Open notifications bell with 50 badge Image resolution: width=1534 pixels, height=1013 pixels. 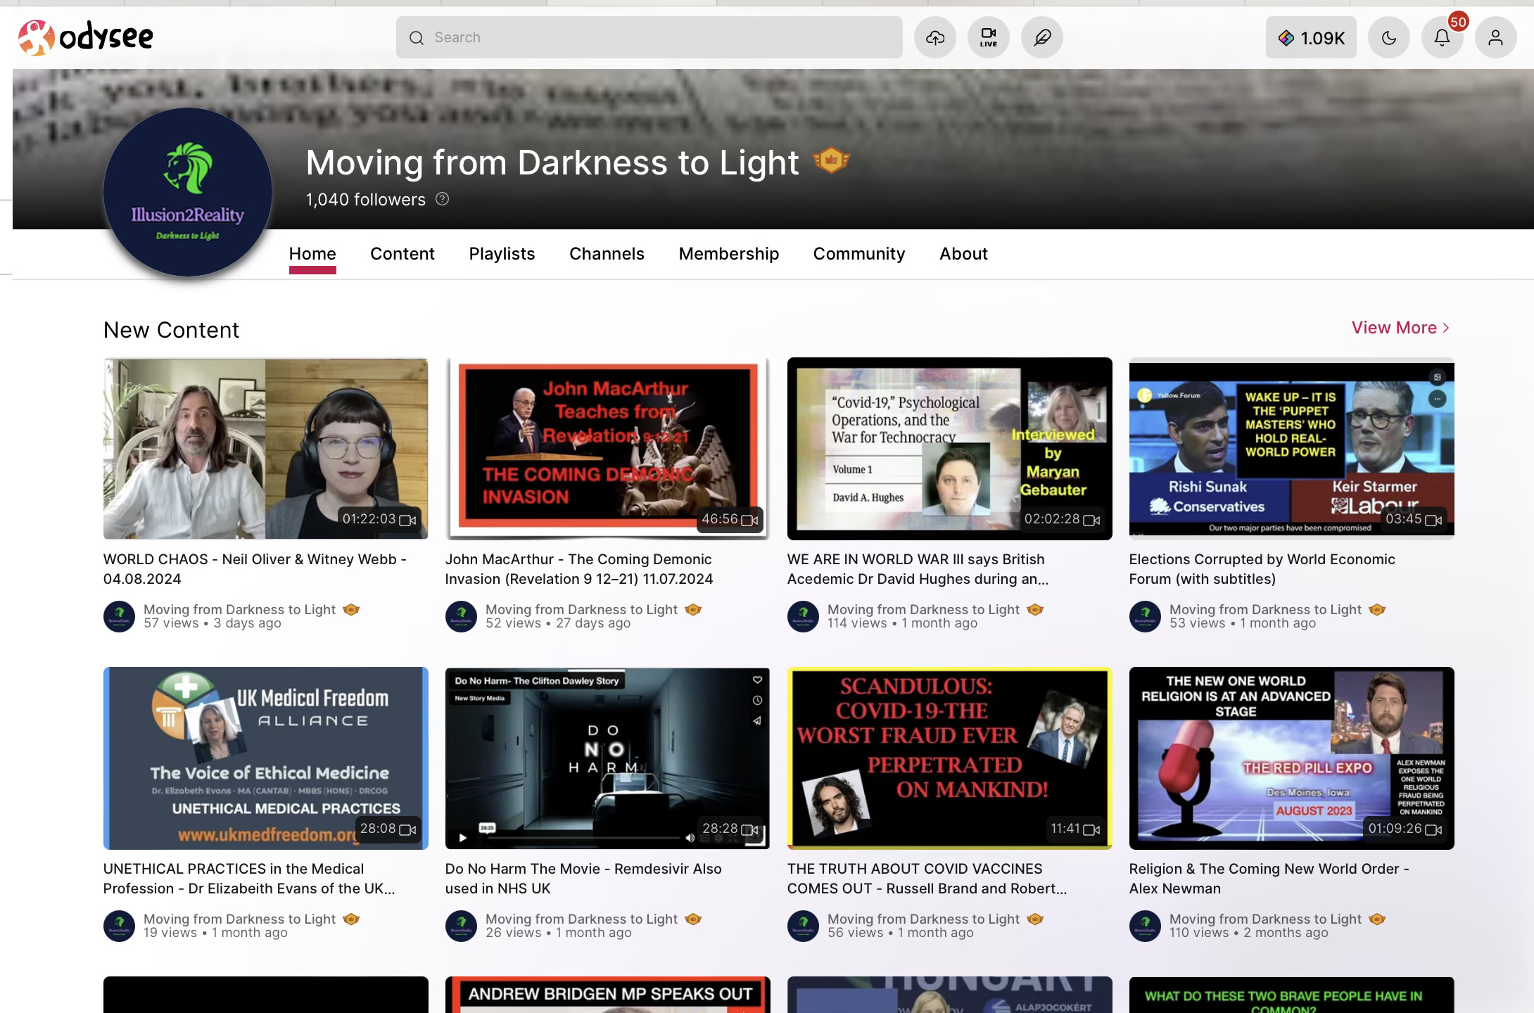pyautogui.click(x=1442, y=37)
